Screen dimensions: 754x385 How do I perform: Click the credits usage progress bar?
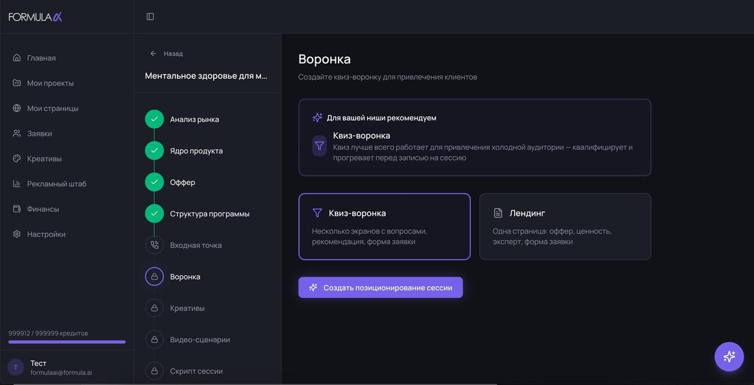67,342
